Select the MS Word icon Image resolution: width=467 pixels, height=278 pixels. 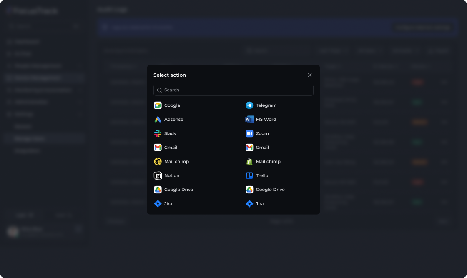[249, 119]
